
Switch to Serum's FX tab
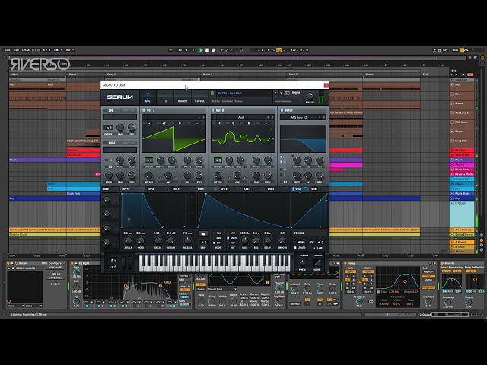pos(165,97)
